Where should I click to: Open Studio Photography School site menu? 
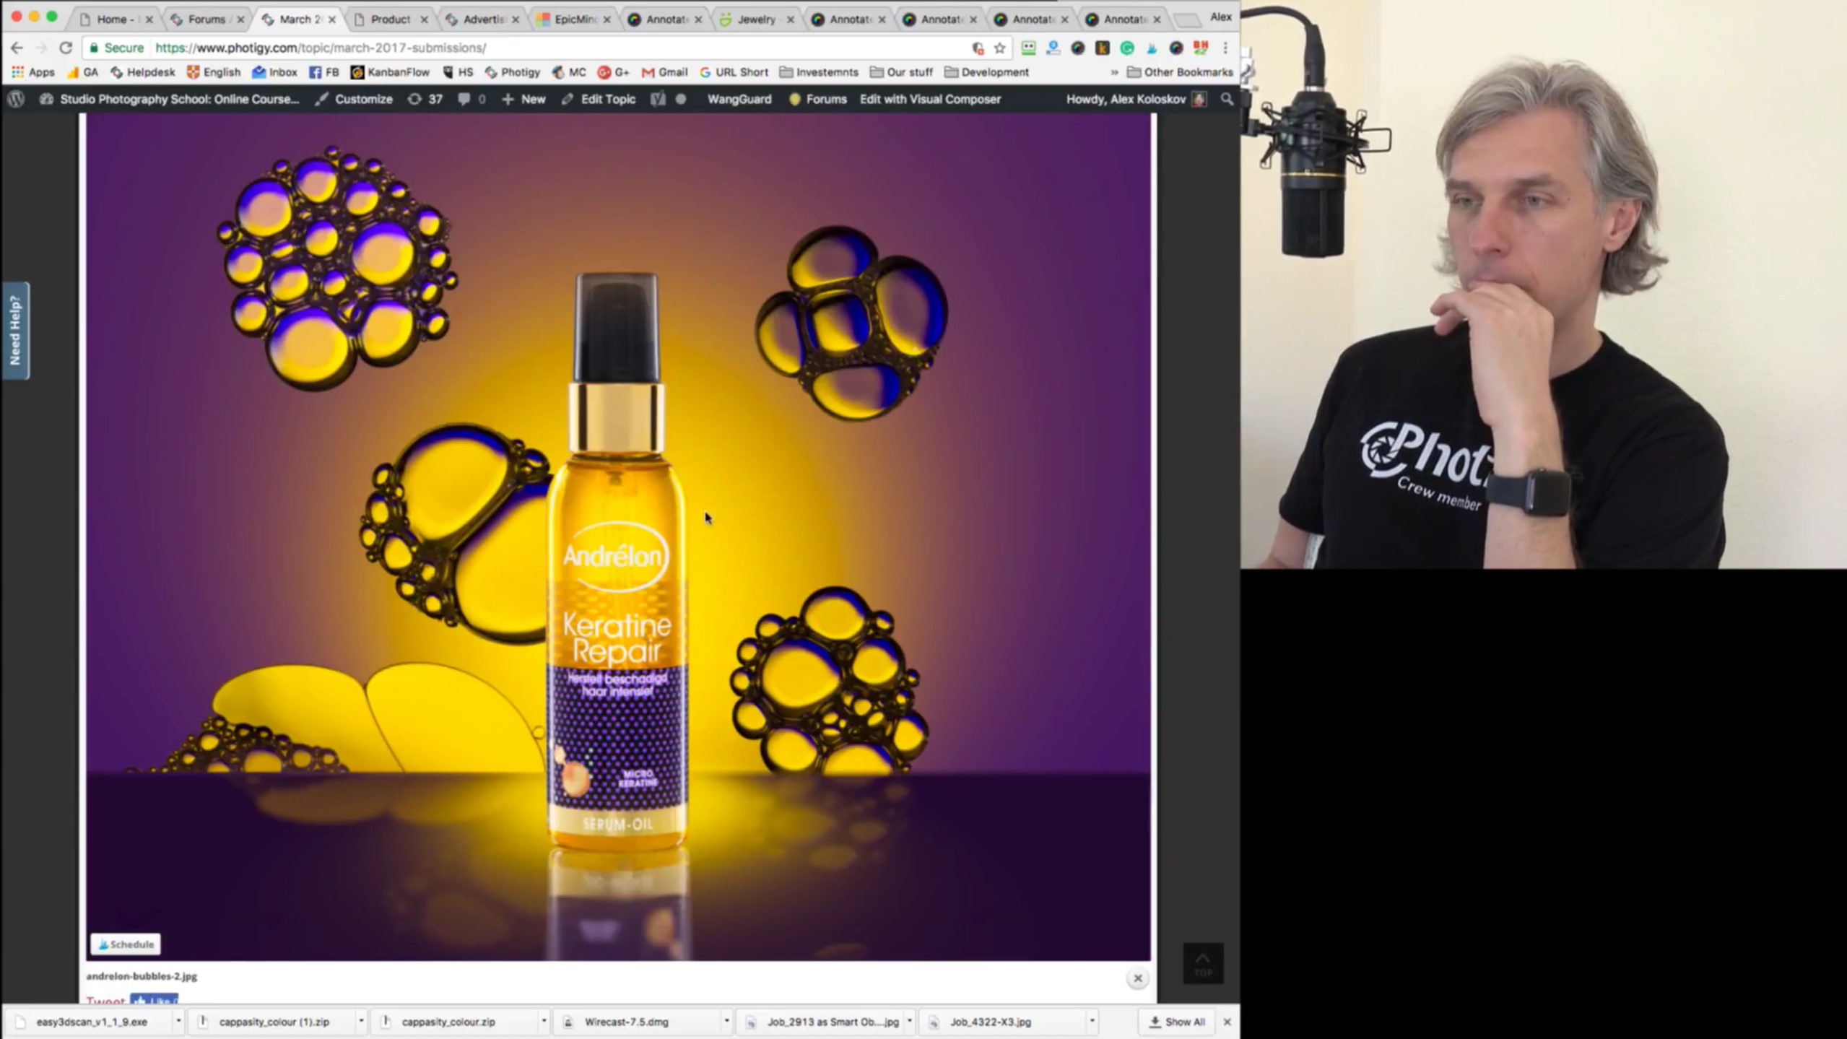(169, 99)
